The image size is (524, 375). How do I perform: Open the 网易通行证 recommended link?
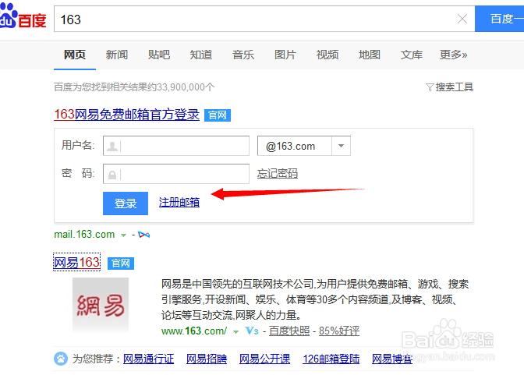[x=149, y=359]
